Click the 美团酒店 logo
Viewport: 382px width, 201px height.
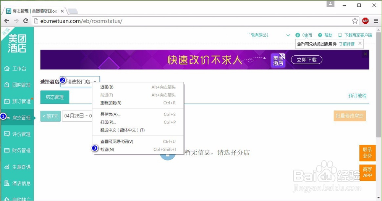click(x=17, y=43)
